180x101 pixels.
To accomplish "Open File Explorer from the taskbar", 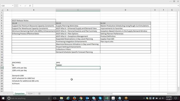I will coord(61,98).
